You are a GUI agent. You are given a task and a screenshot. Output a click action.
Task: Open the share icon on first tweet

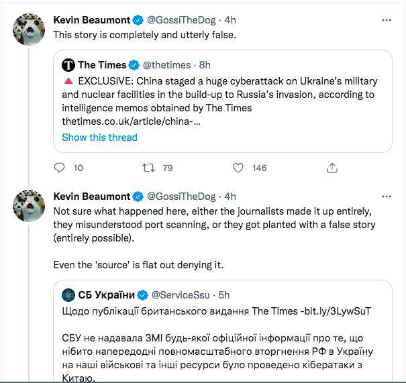[x=330, y=168]
